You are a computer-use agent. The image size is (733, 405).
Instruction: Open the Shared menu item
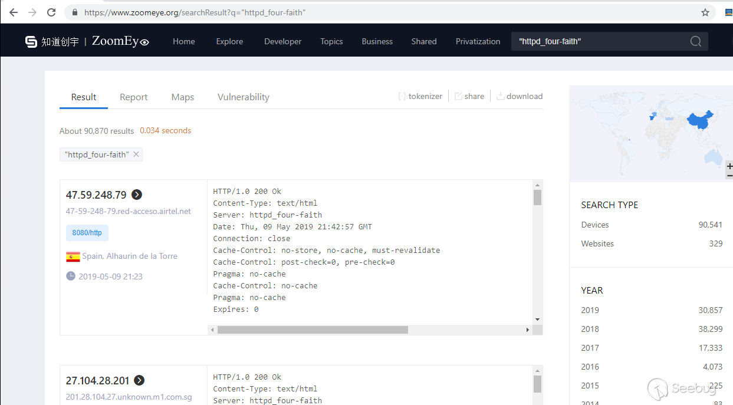[x=424, y=41]
